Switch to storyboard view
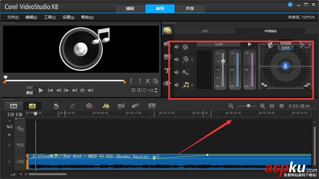The width and height of the screenshot is (319, 179). point(14,106)
